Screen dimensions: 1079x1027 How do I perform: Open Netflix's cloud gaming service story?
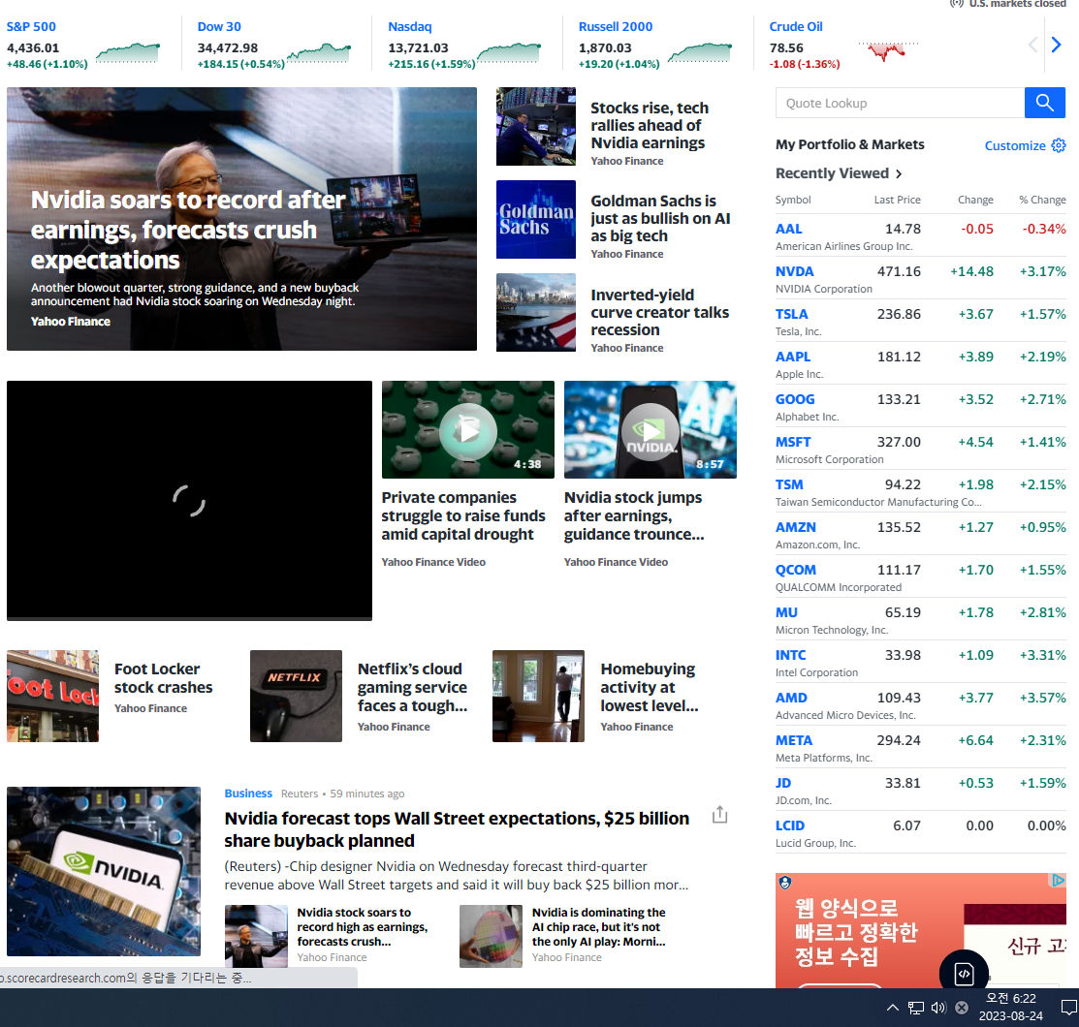[x=412, y=687]
